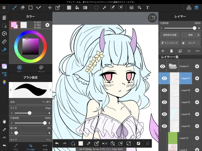Viewport: 202px width, 151px height.
Task: Select the Selection Pen tool
Action: [x=112, y=8]
